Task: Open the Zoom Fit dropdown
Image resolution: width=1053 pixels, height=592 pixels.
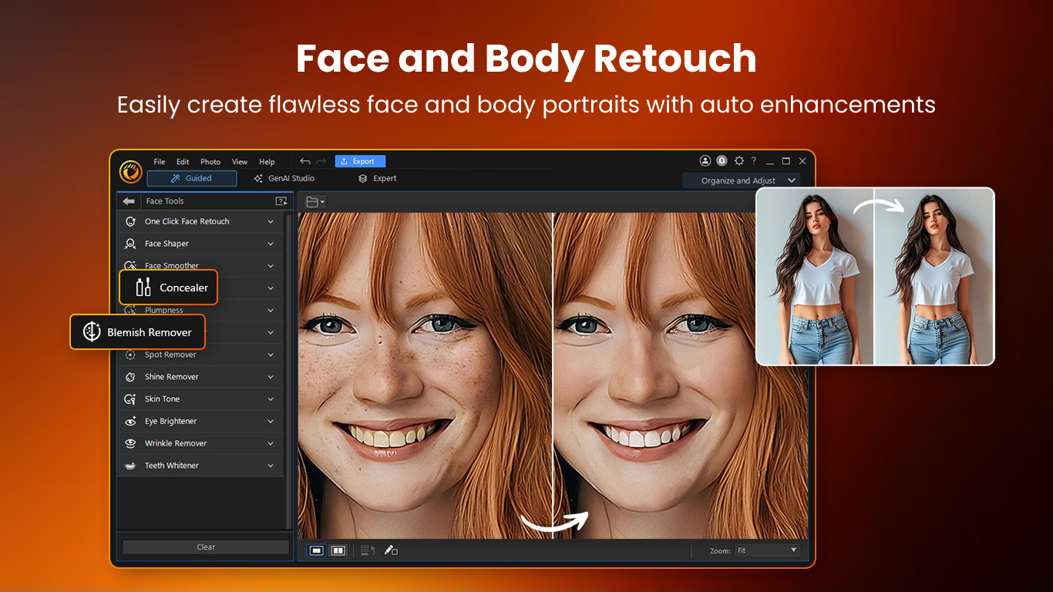Action: pyautogui.click(x=767, y=550)
